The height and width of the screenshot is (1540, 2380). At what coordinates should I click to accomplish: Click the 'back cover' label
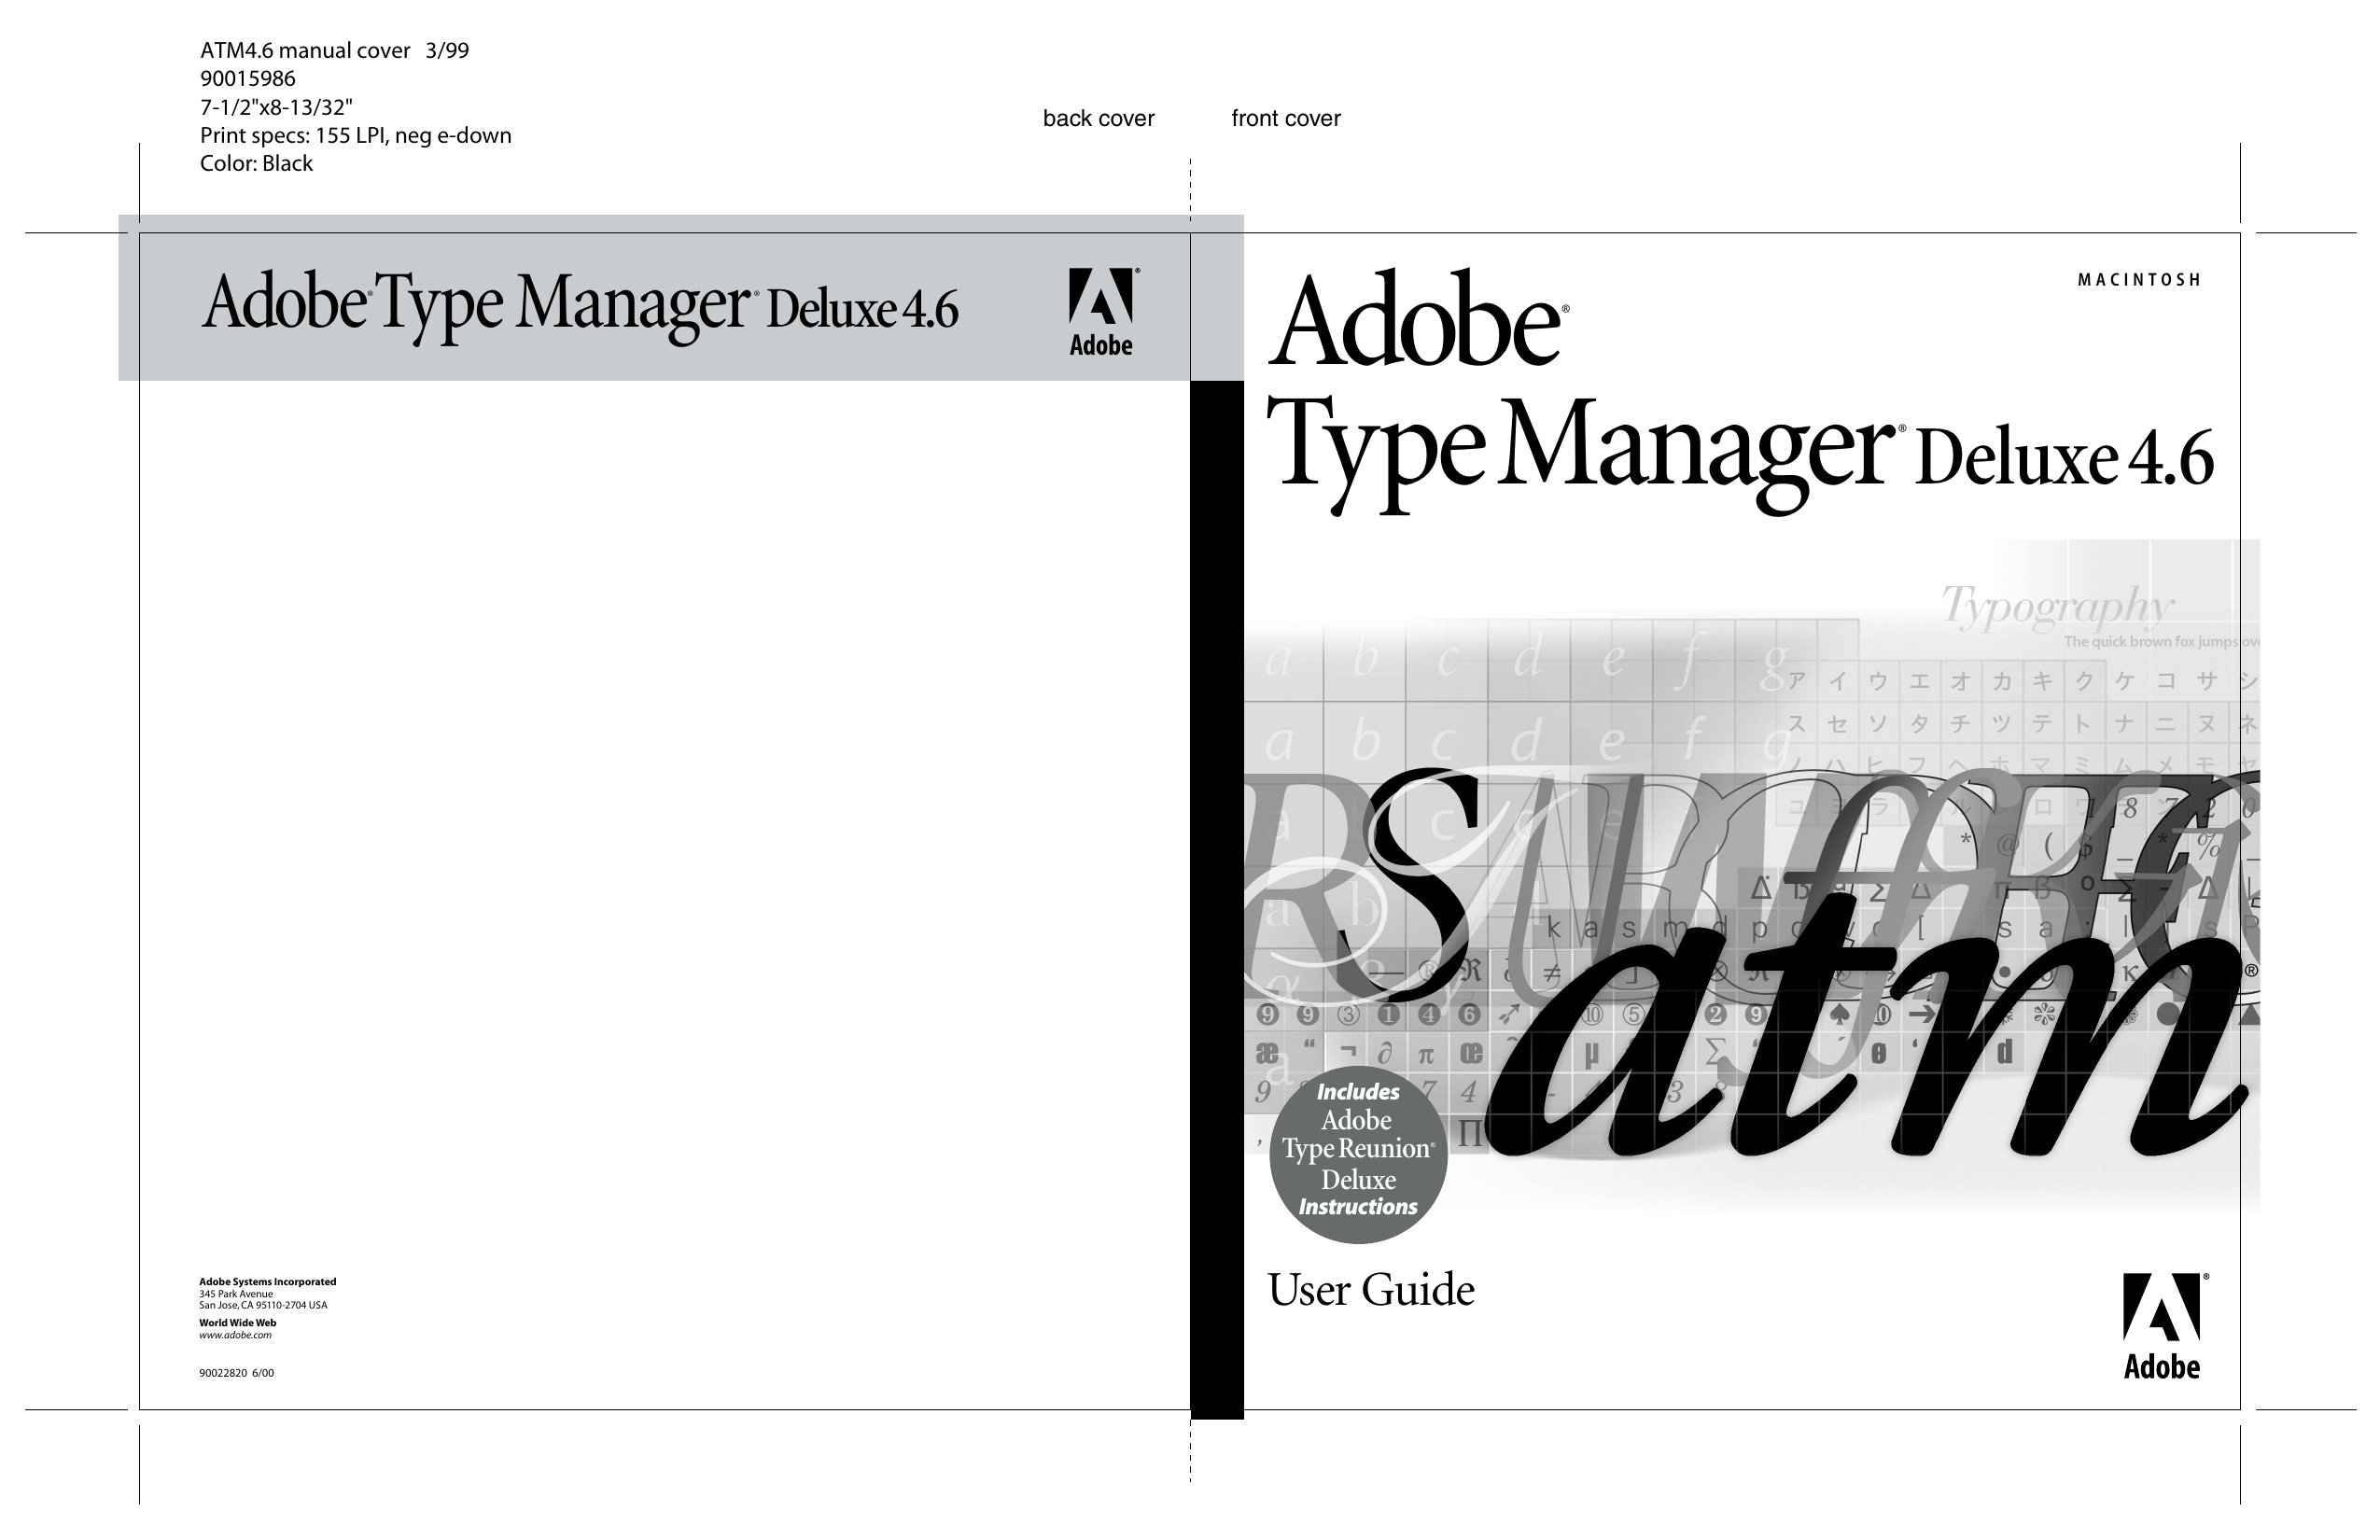[x=1098, y=118]
